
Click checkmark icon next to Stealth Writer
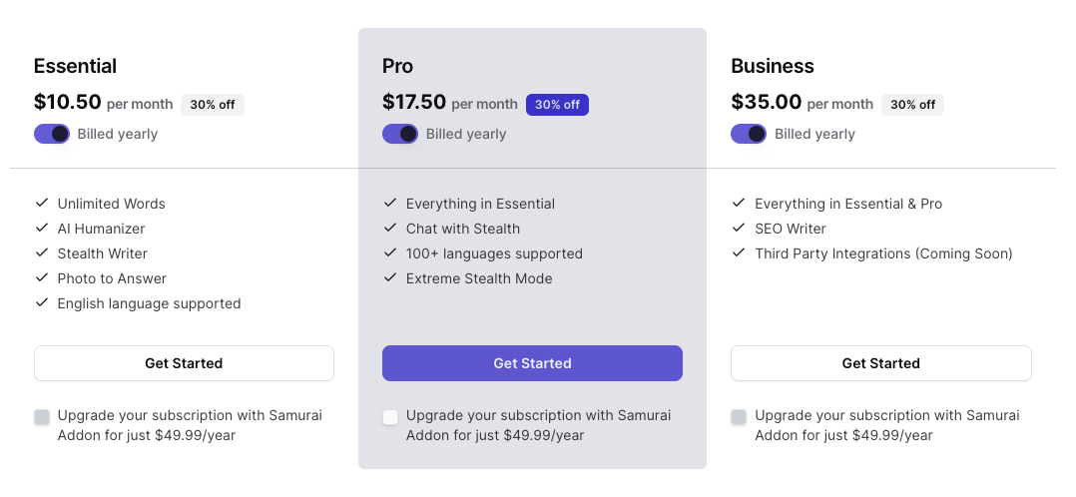tap(42, 252)
